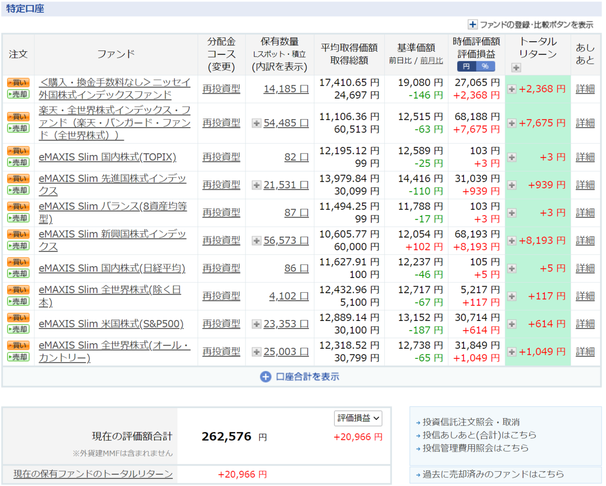The width and height of the screenshot is (606, 486).
Task: Click 売却 button for 楽天・全世界株式 fund
Action: [x=18, y=128]
